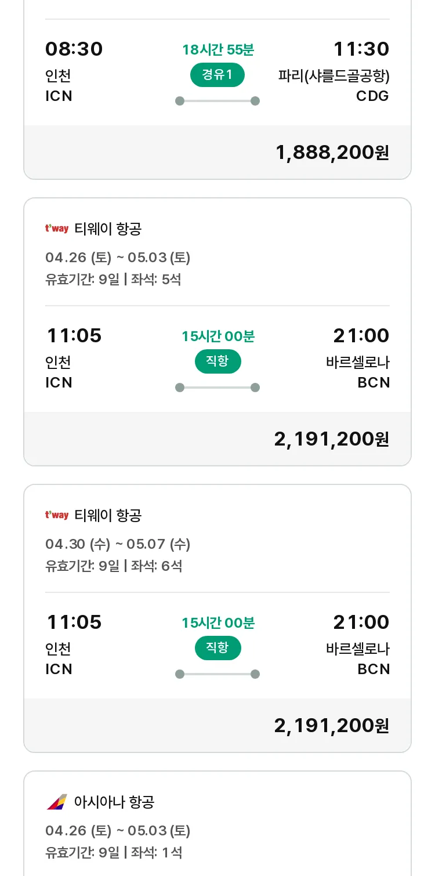Select the 직항 badge on the 04.26 flight
The image size is (435, 876).
click(217, 361)
